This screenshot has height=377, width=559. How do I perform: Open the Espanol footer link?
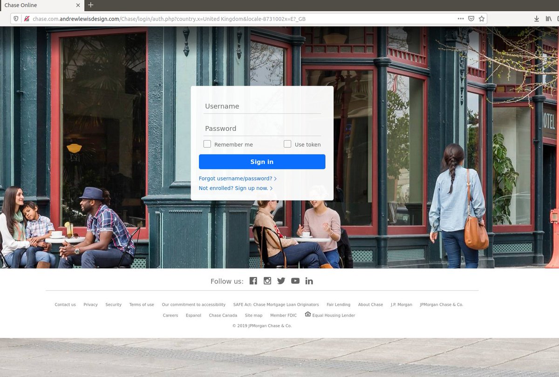pos(193,316)
